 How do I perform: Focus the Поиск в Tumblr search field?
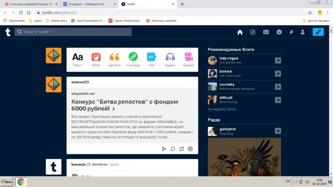point(73,32)
